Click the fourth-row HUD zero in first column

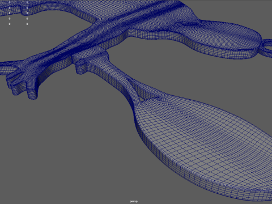pyautogui.click(x=10, y=19)
